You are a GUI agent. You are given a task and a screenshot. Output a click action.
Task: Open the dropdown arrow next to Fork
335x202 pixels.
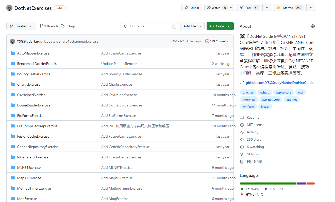click(266, 8)
